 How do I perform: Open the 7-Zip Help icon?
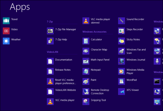(50, 41)
